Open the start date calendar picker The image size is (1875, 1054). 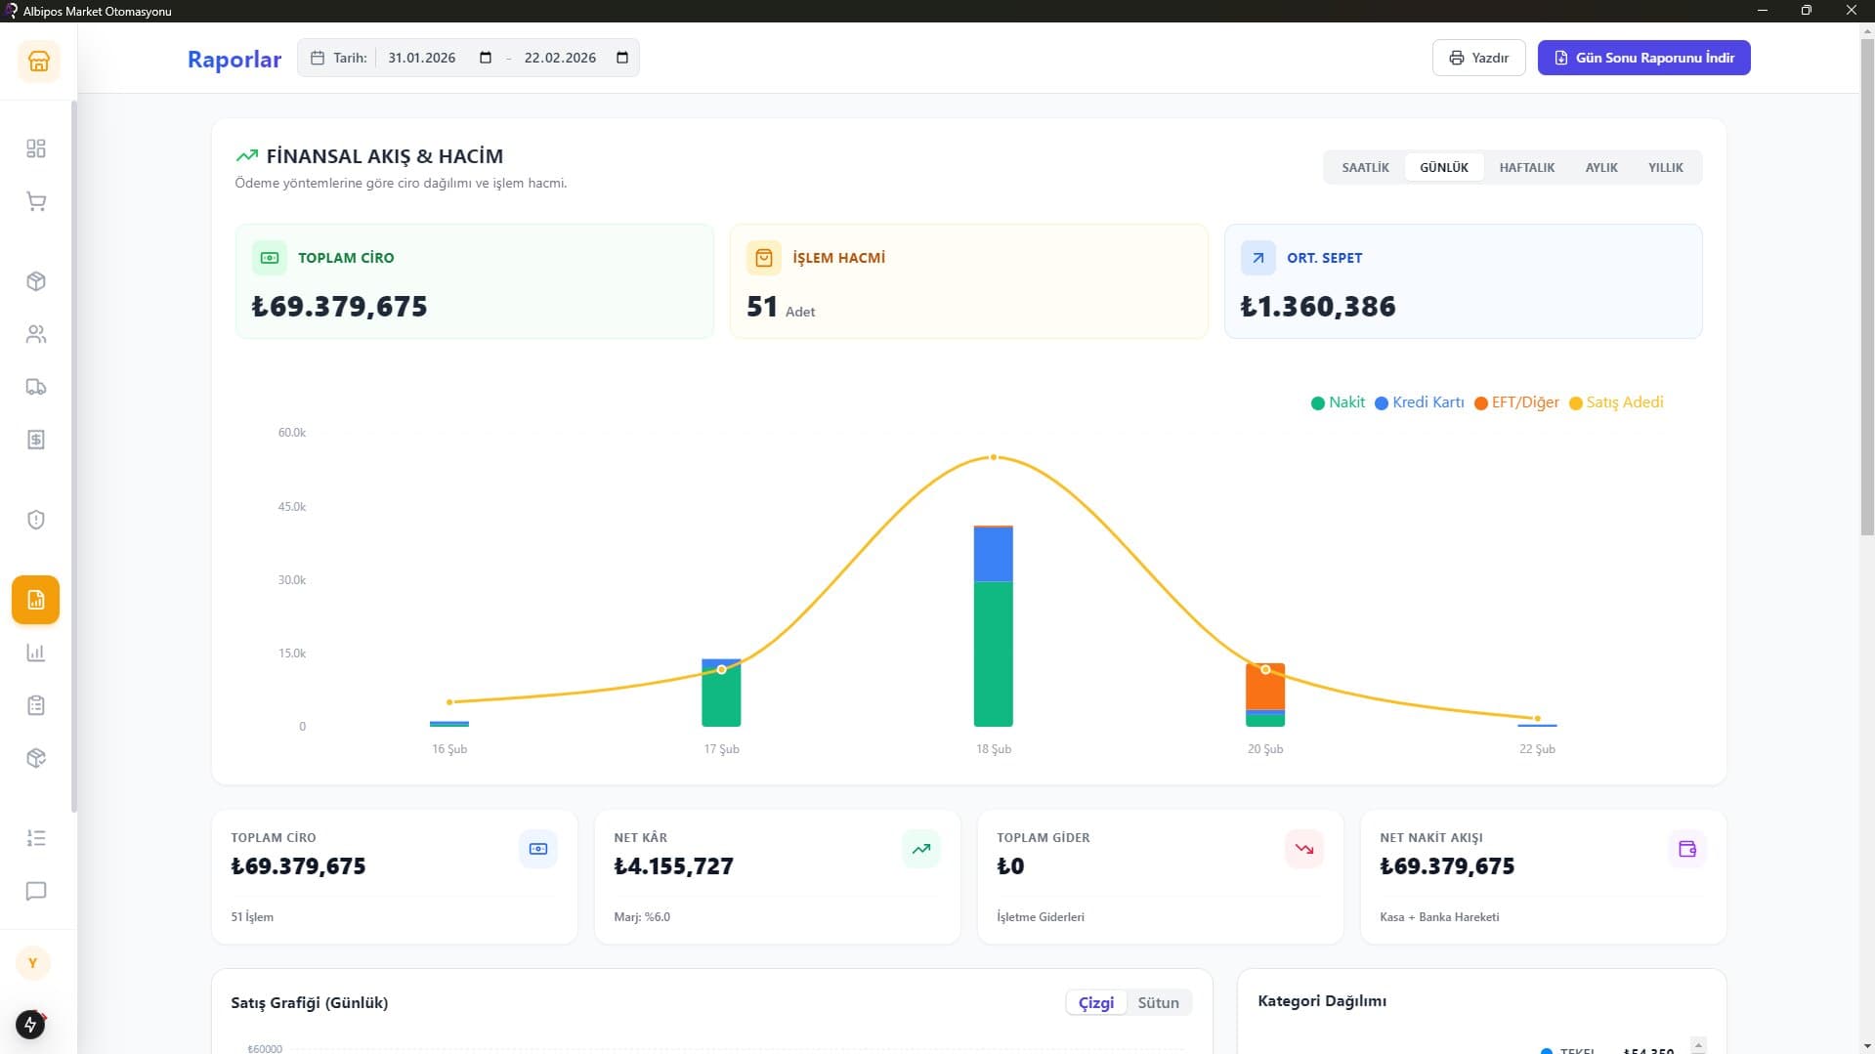(x=486, y=58)
